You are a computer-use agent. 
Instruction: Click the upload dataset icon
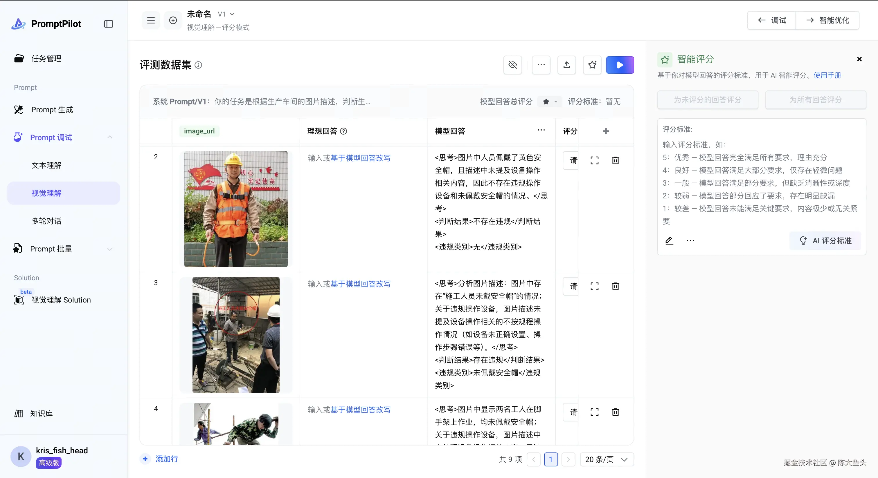pos(566,65)
